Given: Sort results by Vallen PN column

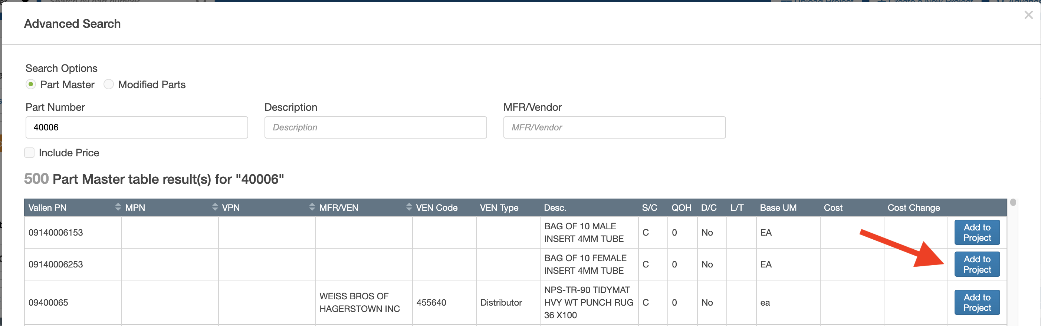Looking at the screenshot, I should [x=118, y=207].
